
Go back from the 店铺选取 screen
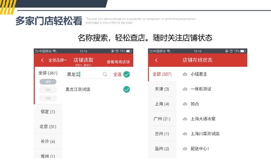coord(42,60)
